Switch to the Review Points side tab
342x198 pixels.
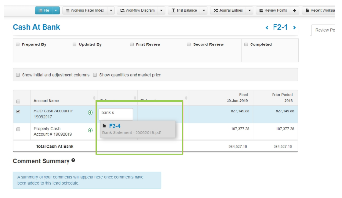click(324, 30)
